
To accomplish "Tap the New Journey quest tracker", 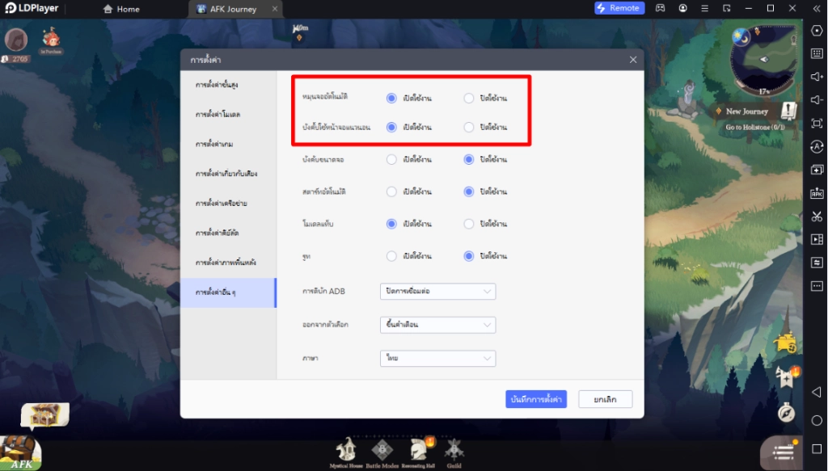I will [755, 117].
